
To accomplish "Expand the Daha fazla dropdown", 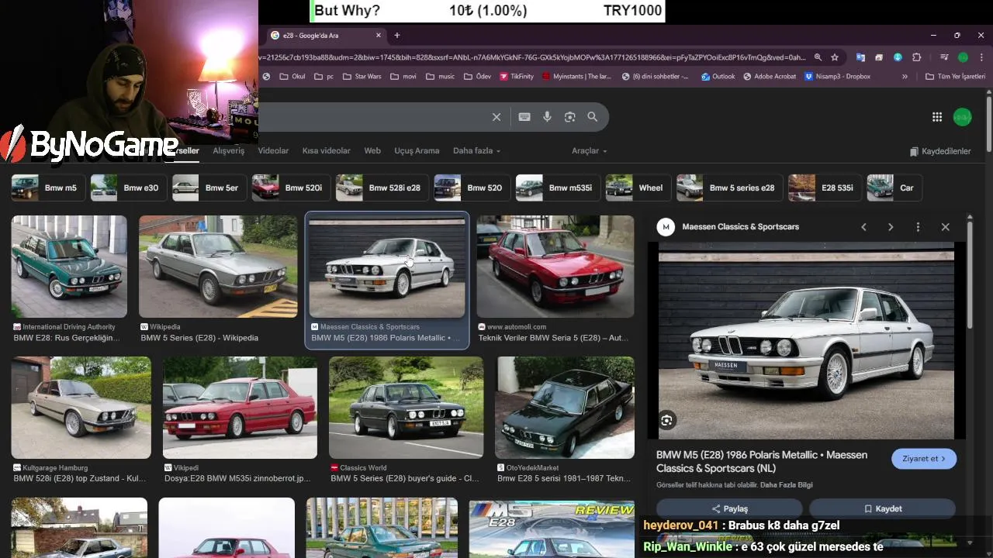I will (x=476, y=151).
